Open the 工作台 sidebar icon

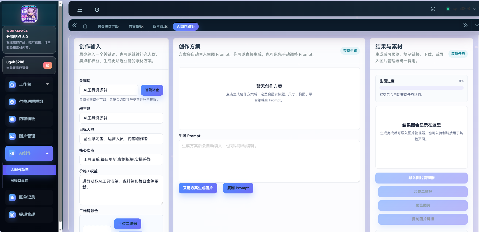click(12, 84)
